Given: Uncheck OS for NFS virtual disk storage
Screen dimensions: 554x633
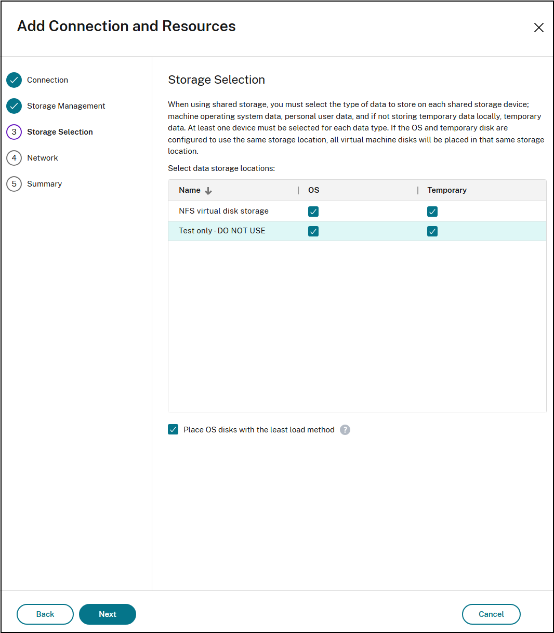Looking at the screenshot, I should pyautogui.click(x=313, y=211).
